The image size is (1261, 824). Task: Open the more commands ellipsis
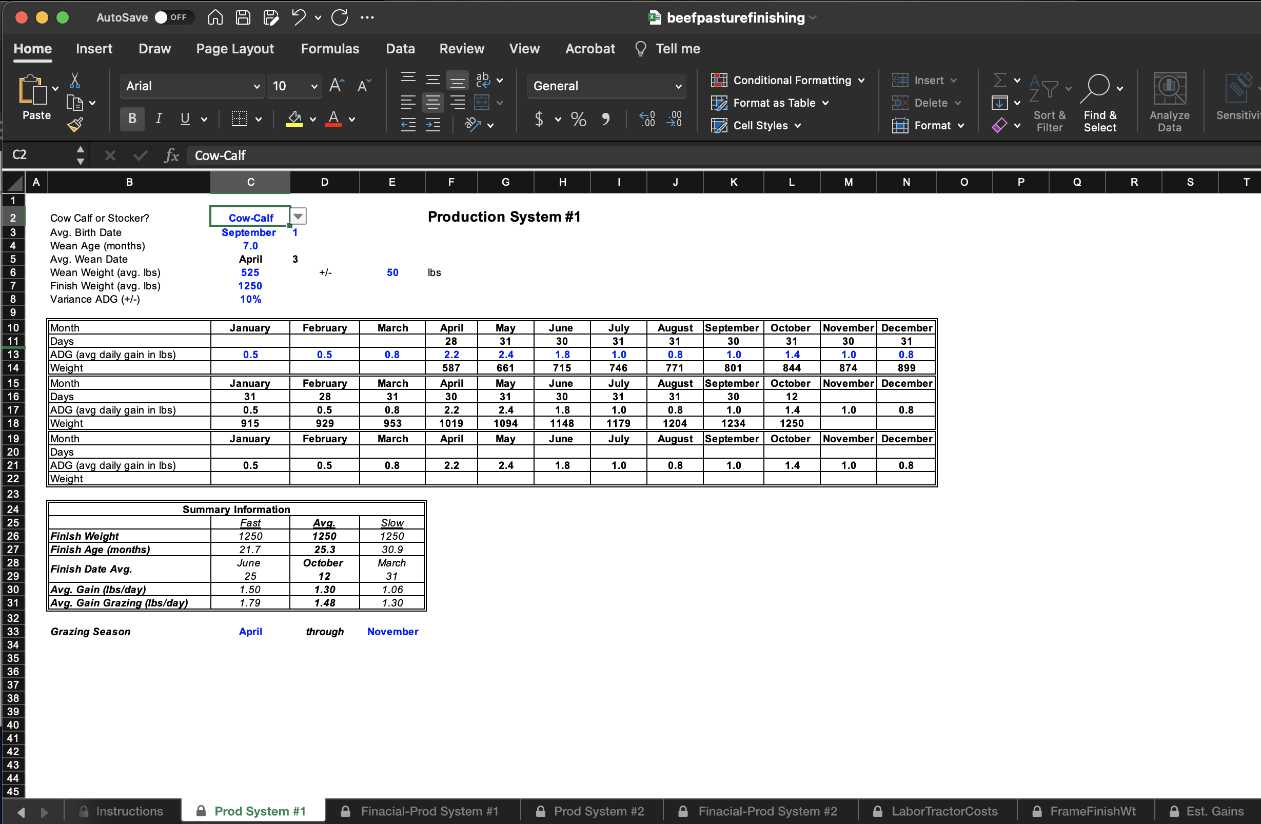click(367, 17)
